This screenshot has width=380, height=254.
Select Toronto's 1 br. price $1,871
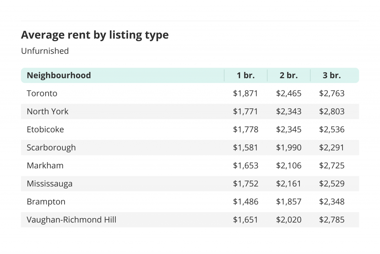[x=246, y=93]
